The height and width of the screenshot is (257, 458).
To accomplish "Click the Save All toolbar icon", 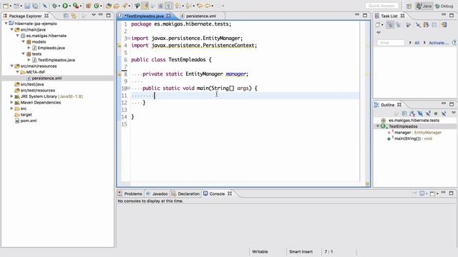I will pos(35,6).
